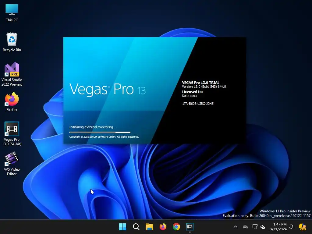This screenshot has width=312, height=234.
Task: Click the OneDrive cloud tray icon
Action: pyautogui.click(x=245, y=227)
